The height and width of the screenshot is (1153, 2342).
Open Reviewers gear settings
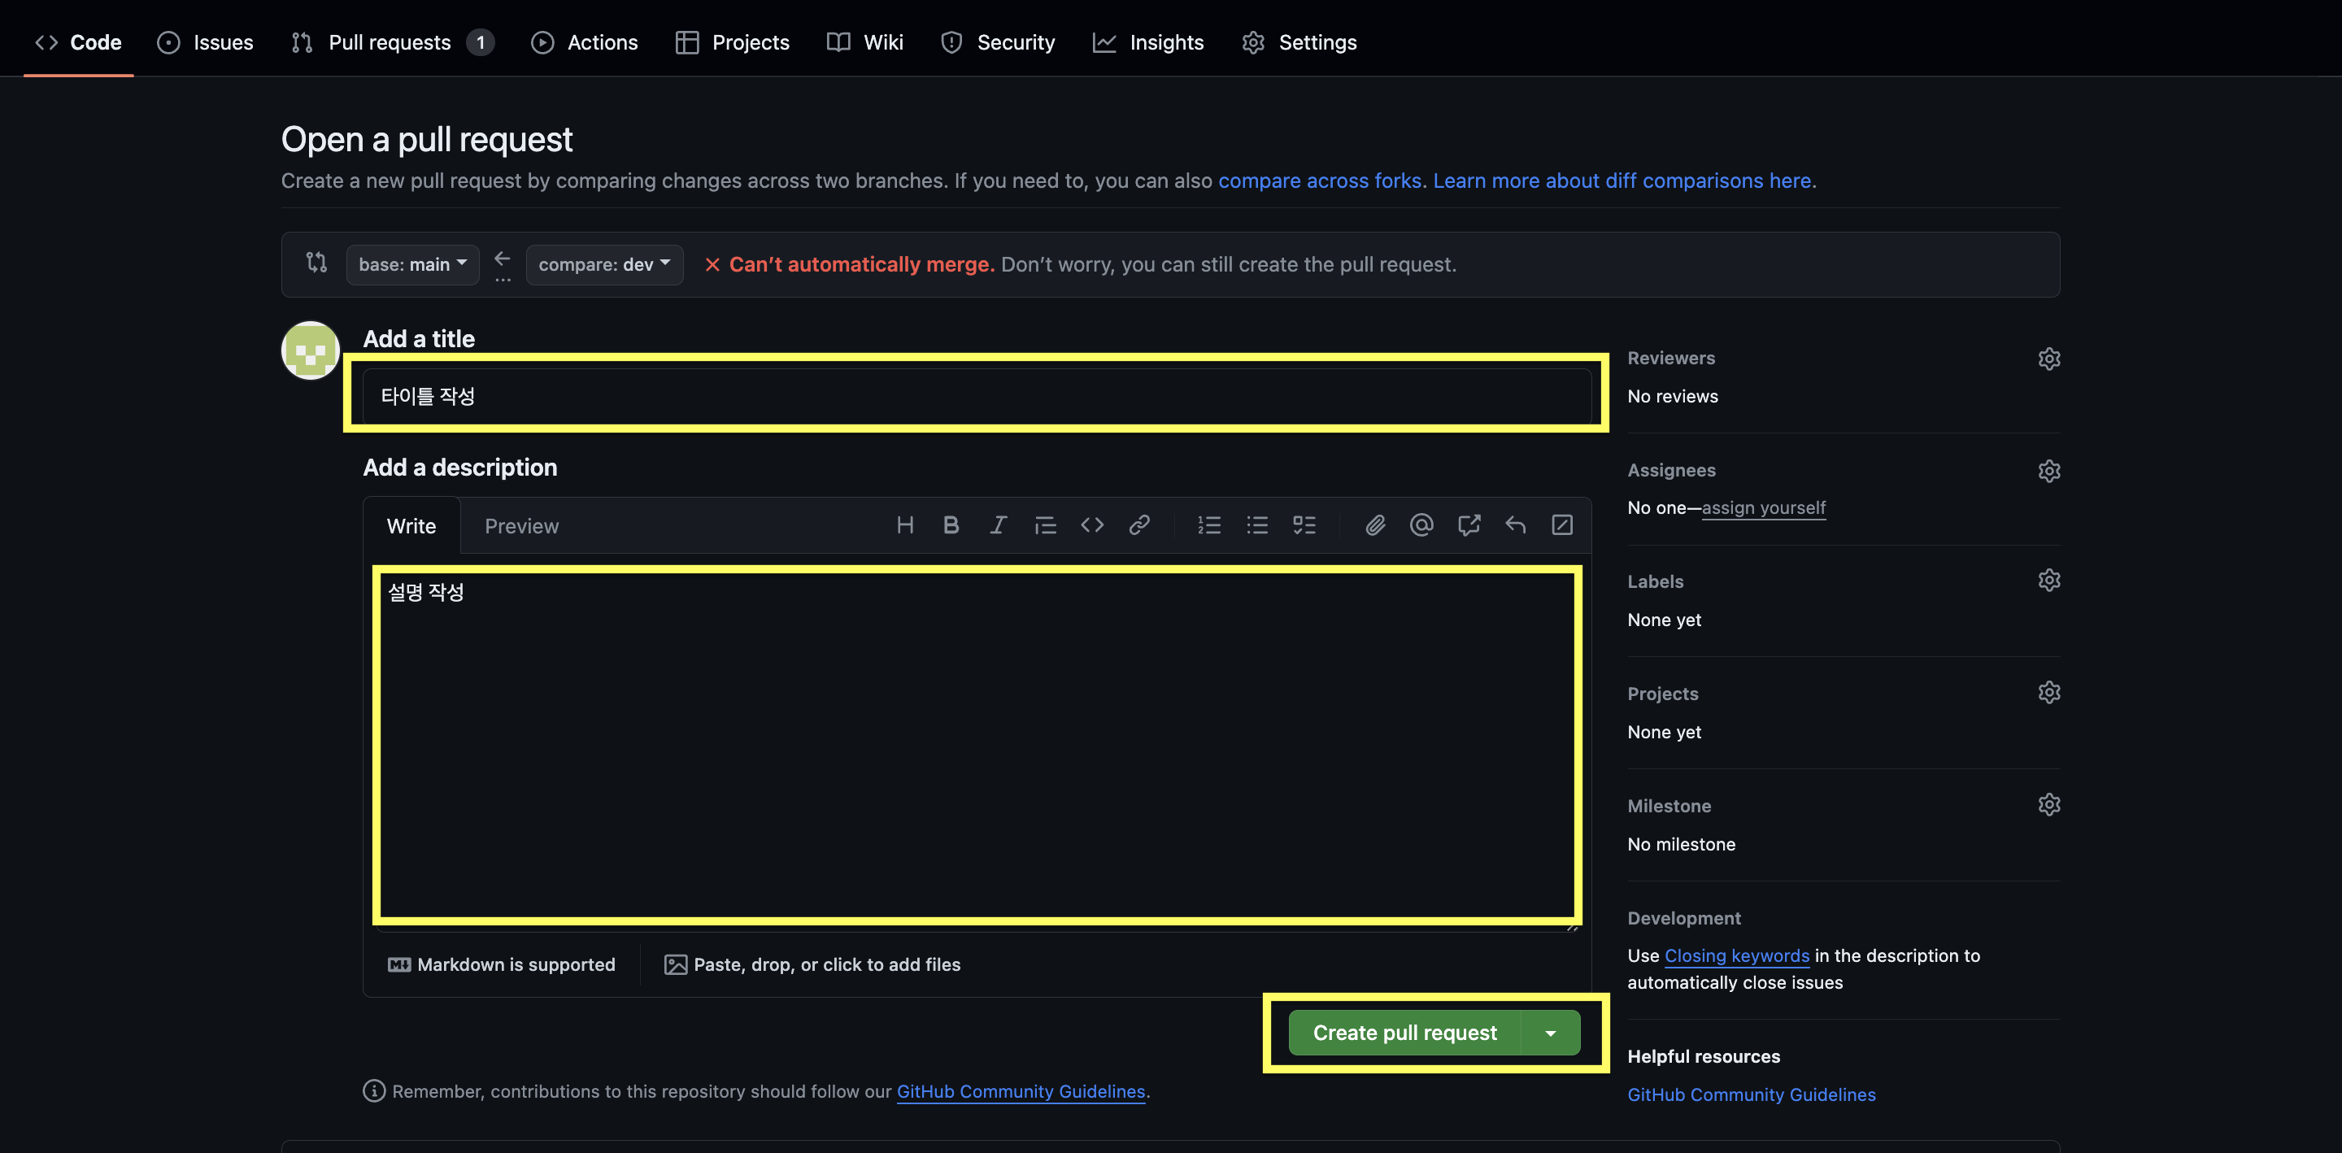click(2048, 359)
